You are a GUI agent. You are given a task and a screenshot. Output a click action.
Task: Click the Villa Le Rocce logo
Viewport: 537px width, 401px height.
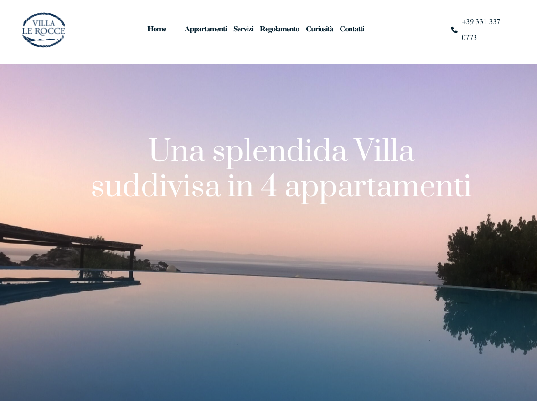(44, 30)
